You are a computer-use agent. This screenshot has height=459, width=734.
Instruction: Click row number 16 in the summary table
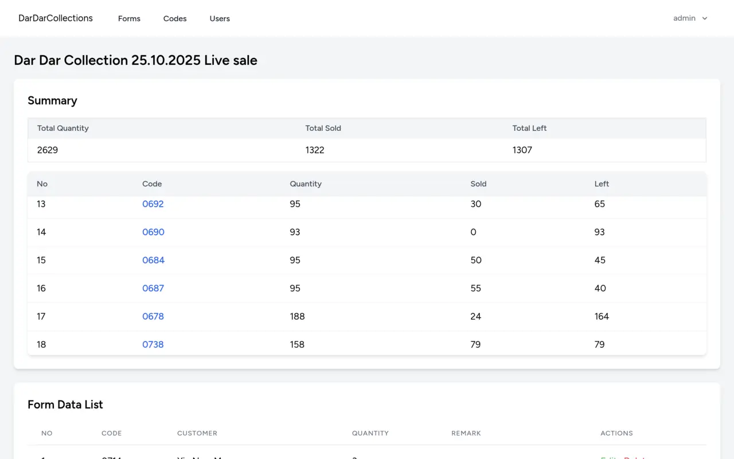coord(41,289)
